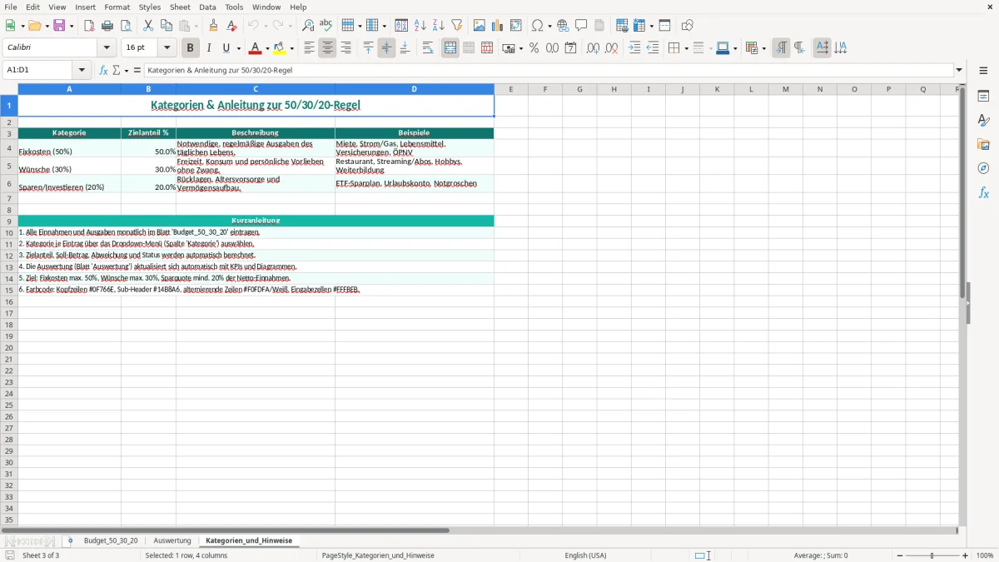Toggle Center Horizontally alignment
This screenshot has width=999, height=562.
pyautogui.click(x=327, y=48)
